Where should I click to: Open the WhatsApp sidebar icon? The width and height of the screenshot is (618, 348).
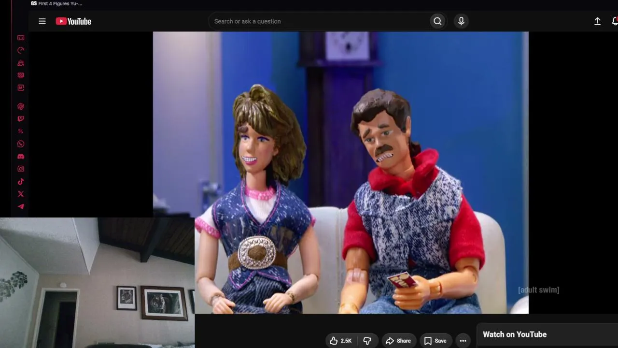click(x=21, y=144)
